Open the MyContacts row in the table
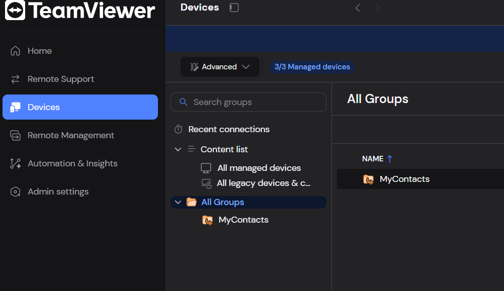This screenshot has width=504, height=291. pyautogui.click(x=421, y=179)
